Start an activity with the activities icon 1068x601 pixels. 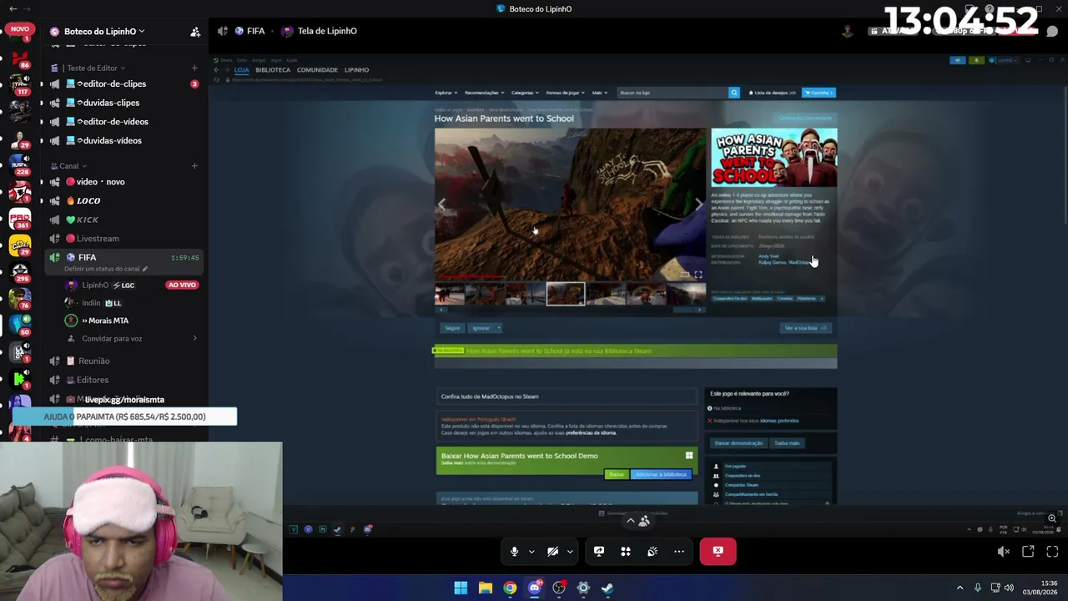click(626, 551)
